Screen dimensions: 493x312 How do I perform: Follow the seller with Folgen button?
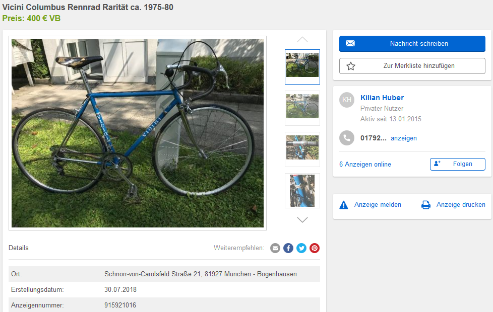pyautogui.click(x=458, y=164)
